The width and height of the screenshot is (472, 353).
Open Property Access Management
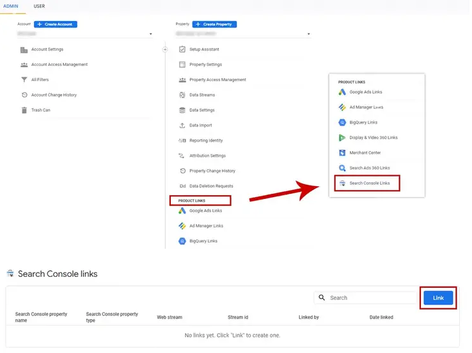click(x=217, y=80)
